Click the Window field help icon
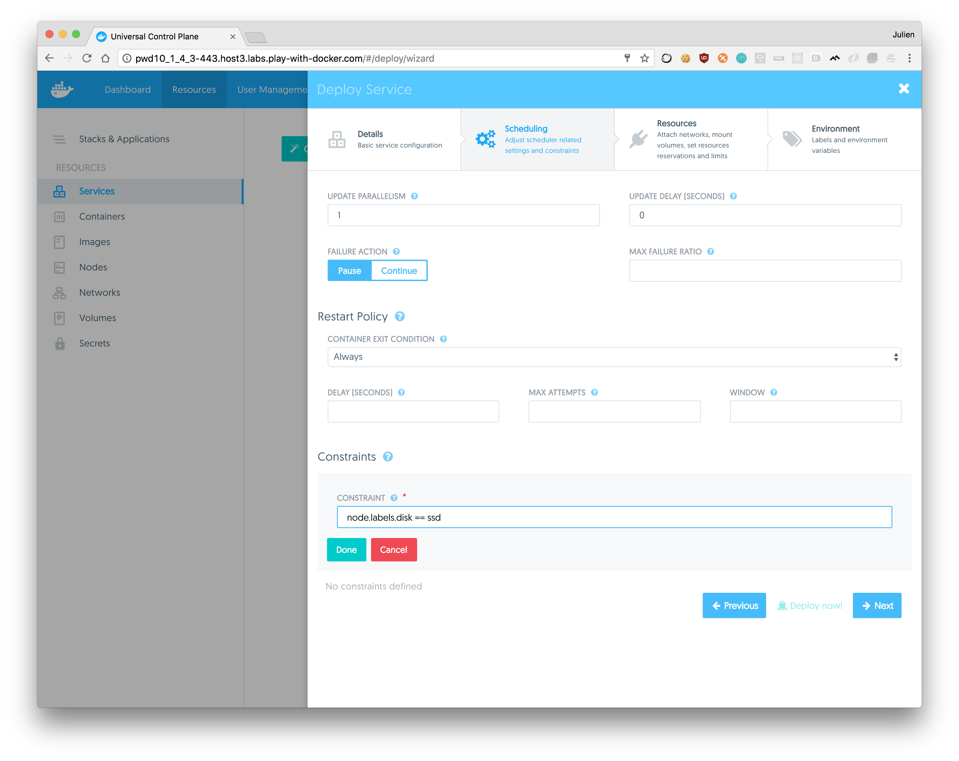This screenshot has height=761, width=959. (x=773, y=393)
